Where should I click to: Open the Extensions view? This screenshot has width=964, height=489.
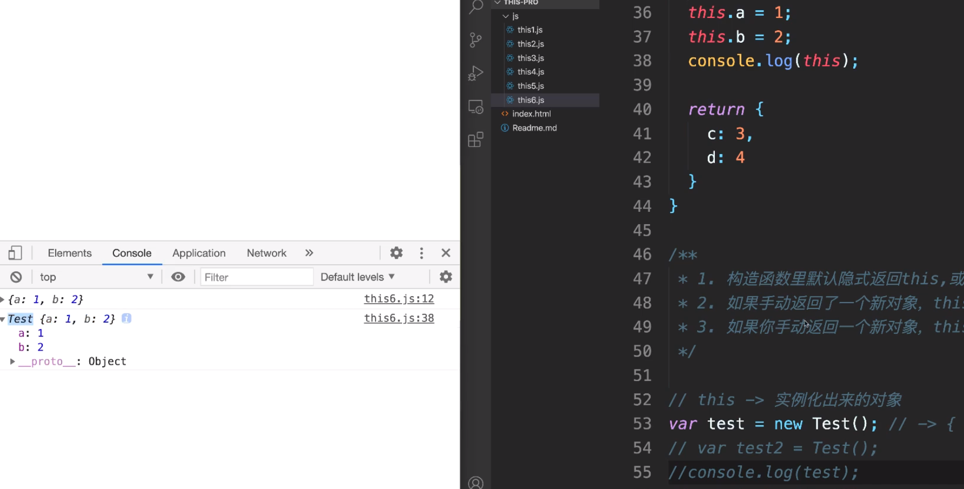pos(476,140)
